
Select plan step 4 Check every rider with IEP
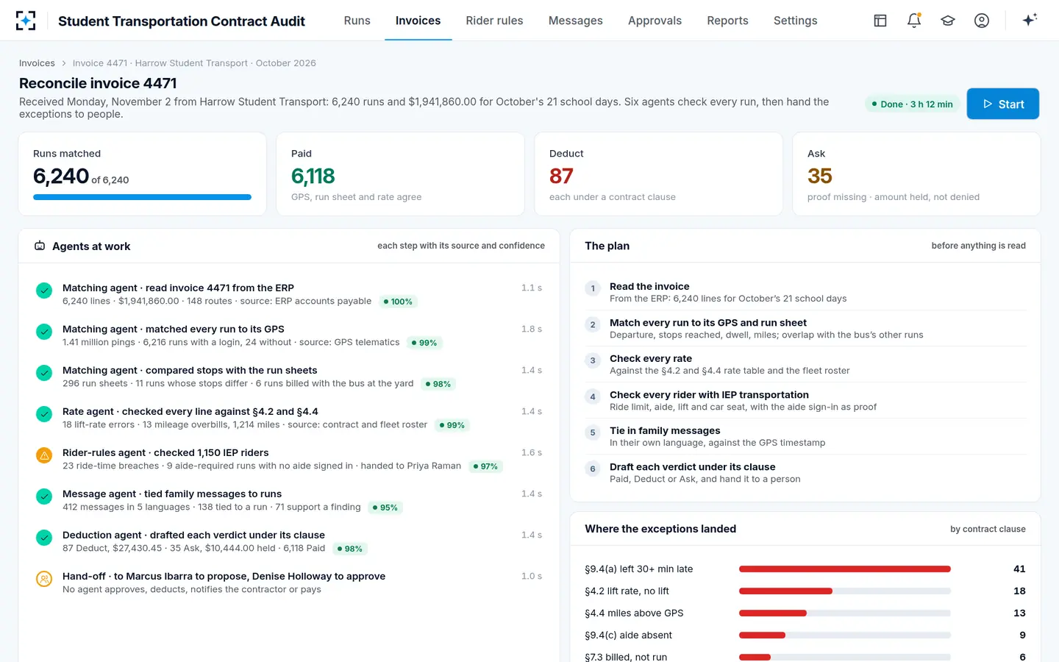pyautogui.click(x=805, y=400)
